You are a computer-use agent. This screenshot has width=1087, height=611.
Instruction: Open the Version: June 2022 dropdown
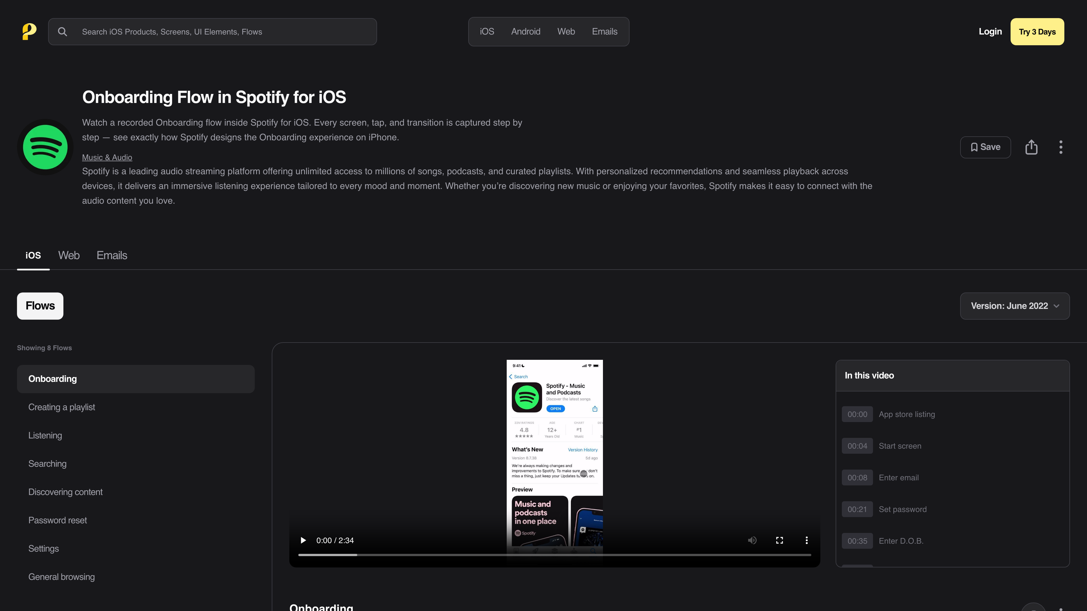(x=1015, y=306)
